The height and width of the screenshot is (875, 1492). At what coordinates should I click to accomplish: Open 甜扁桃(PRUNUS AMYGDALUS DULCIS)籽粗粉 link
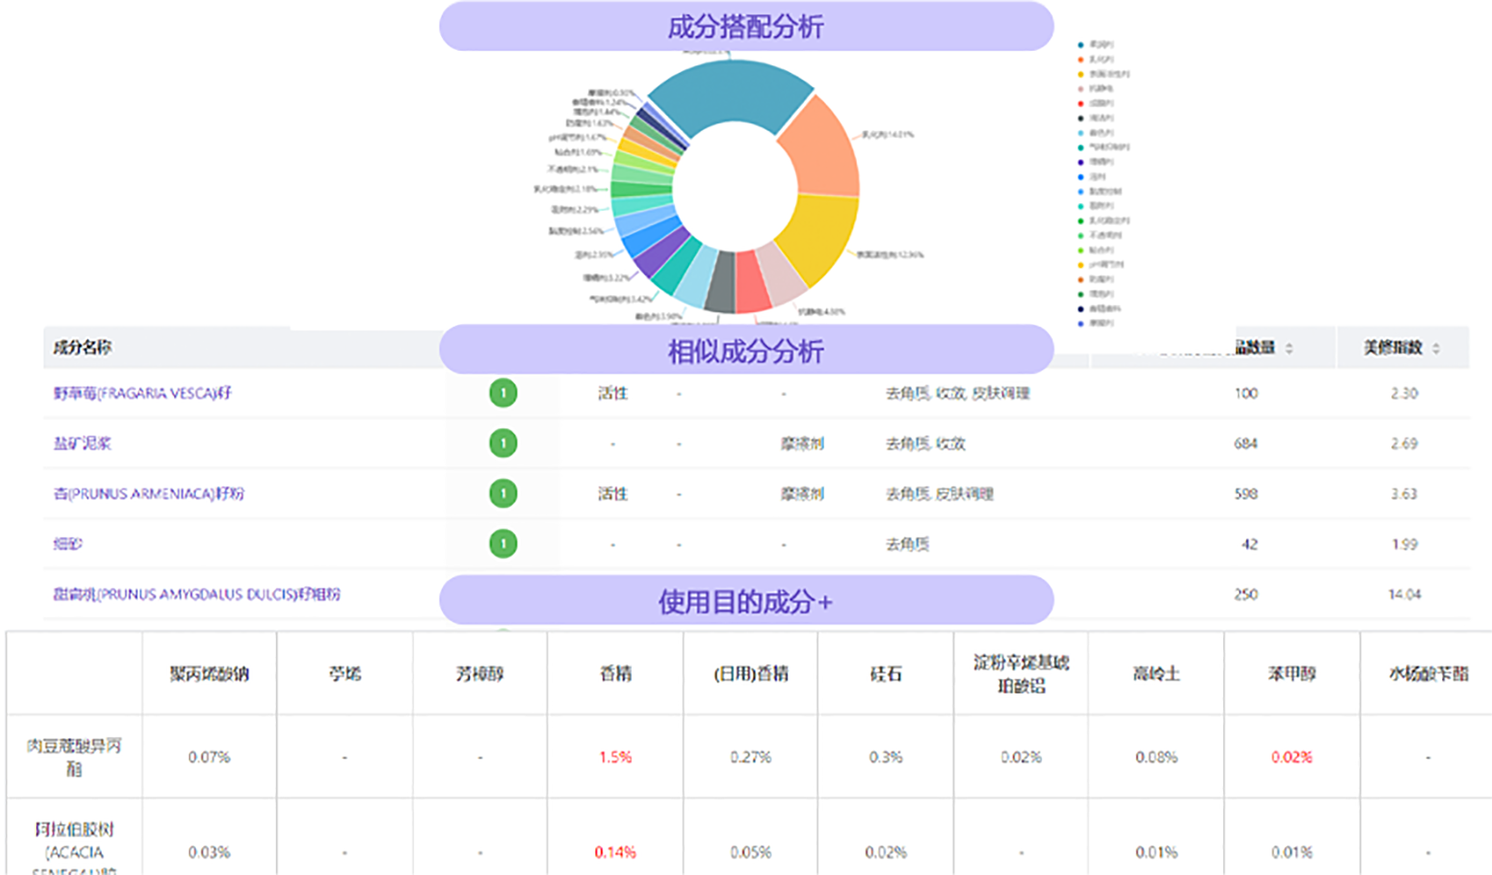coord(197,595)
